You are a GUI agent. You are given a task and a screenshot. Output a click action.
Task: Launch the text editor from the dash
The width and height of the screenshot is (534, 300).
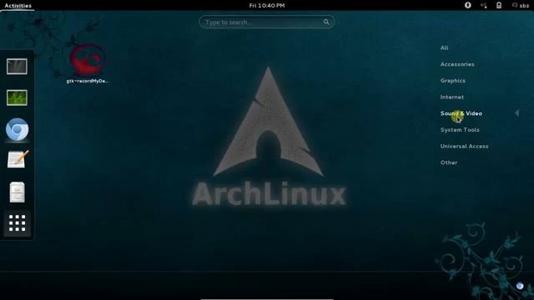[18, 159]
